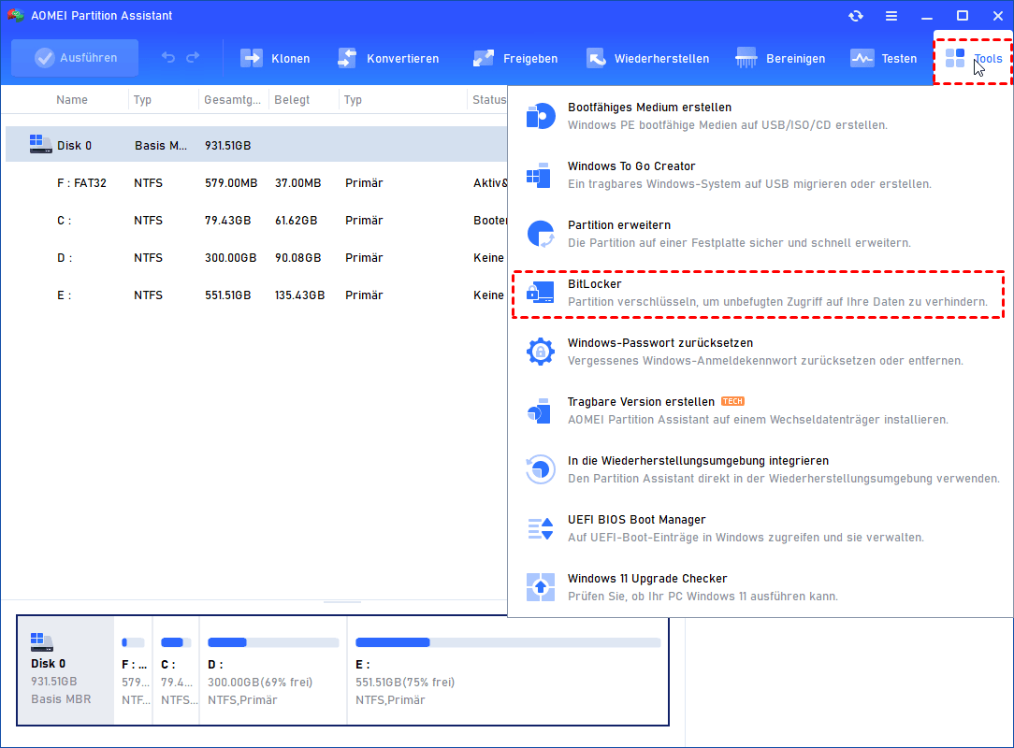Click the Gesamtg... column header
Image resolution: width=1014 pixels, height=748 pixels.
232,99
